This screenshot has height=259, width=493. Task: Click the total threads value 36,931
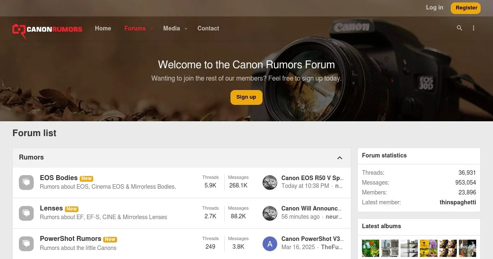pyautogui.click(x=467, y=173)
